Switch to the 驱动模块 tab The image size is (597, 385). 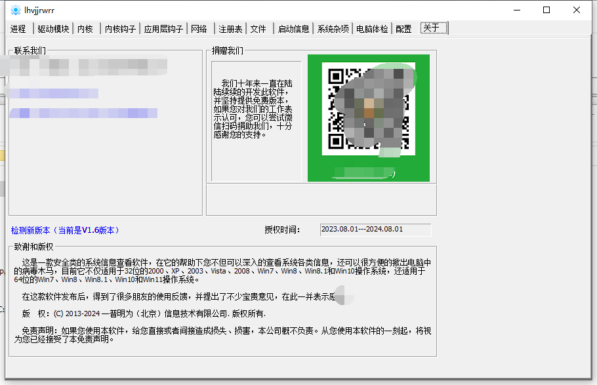pos(53,29)
